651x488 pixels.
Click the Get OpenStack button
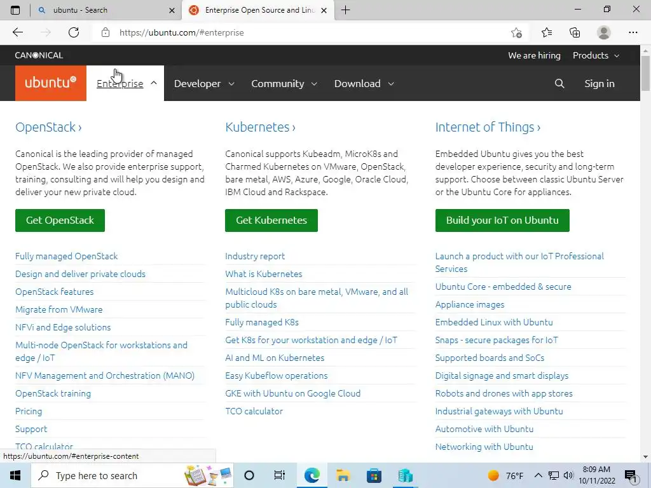tap(60, 220)
